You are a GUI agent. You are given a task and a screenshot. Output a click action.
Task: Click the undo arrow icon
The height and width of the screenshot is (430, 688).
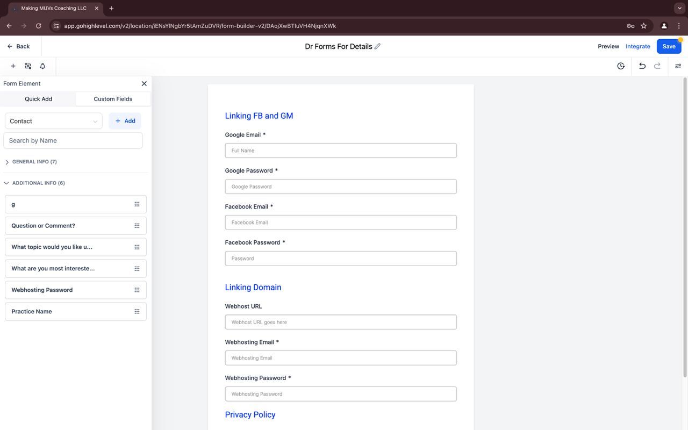point(642,66)
